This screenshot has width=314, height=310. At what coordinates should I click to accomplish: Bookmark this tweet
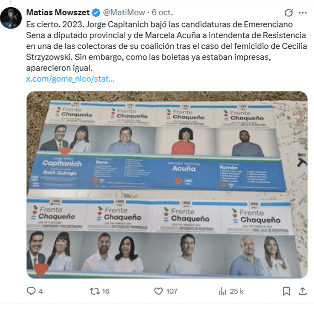coord(286,291)
